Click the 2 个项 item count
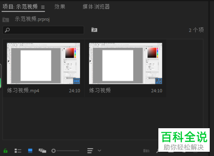The height and width of the screenshot is (156, 214). (x=196, y=30)
